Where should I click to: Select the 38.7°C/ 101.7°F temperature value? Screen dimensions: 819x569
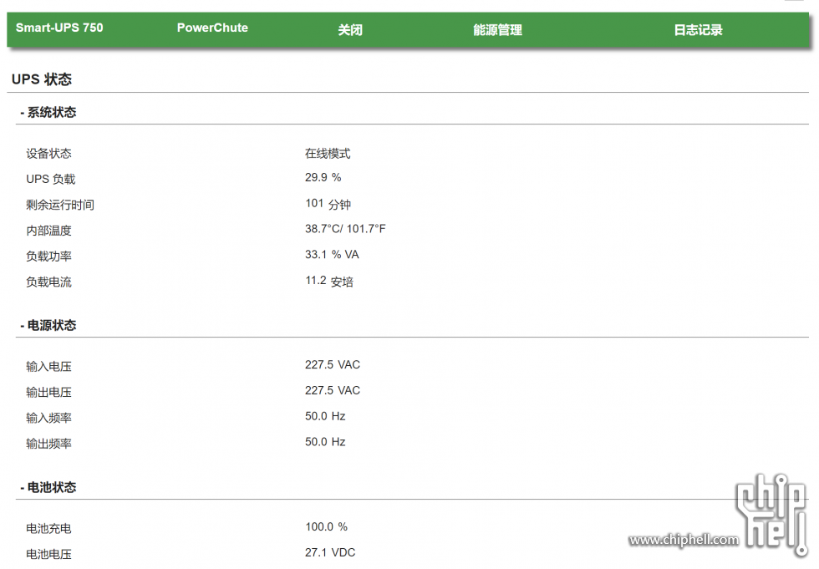(x=345, y=229)
